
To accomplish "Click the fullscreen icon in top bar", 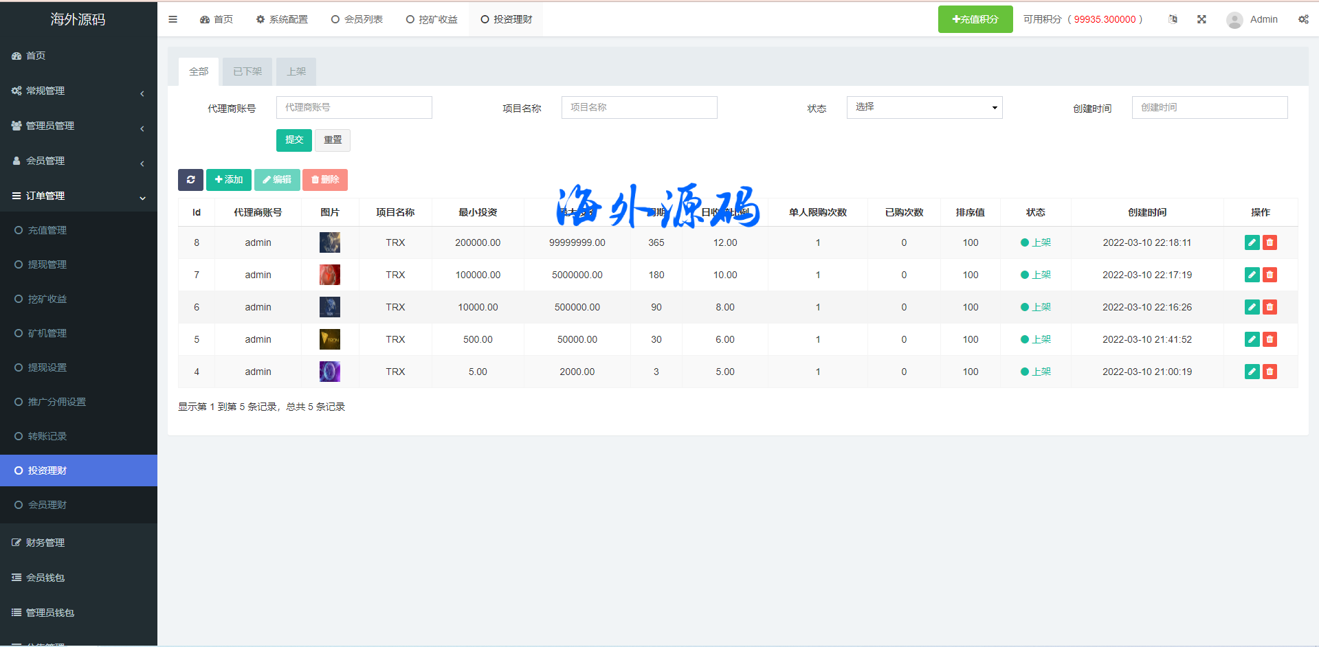I will coord(1201,19).
